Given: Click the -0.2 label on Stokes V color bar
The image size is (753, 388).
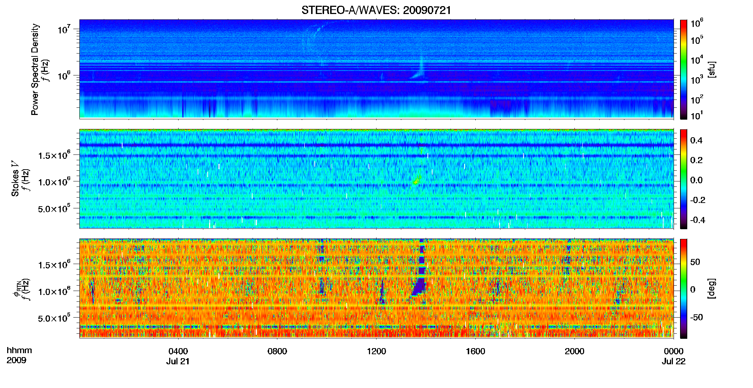Looking at the screenshot, I should click(x=698, y=200).
